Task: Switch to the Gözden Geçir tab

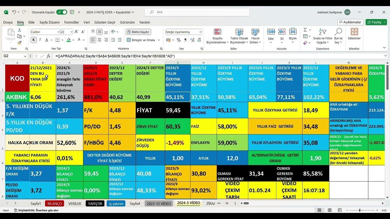Action: click(x=105, y=22)
